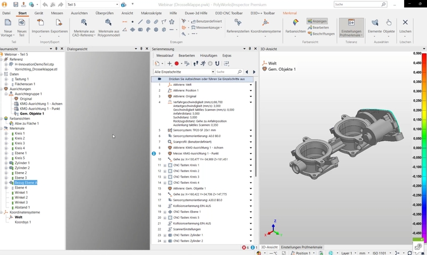Click the undo arrow in the title bar
The height and width of the screenshot is (255, 427).
pyautogui.click(x=45, y=4)
